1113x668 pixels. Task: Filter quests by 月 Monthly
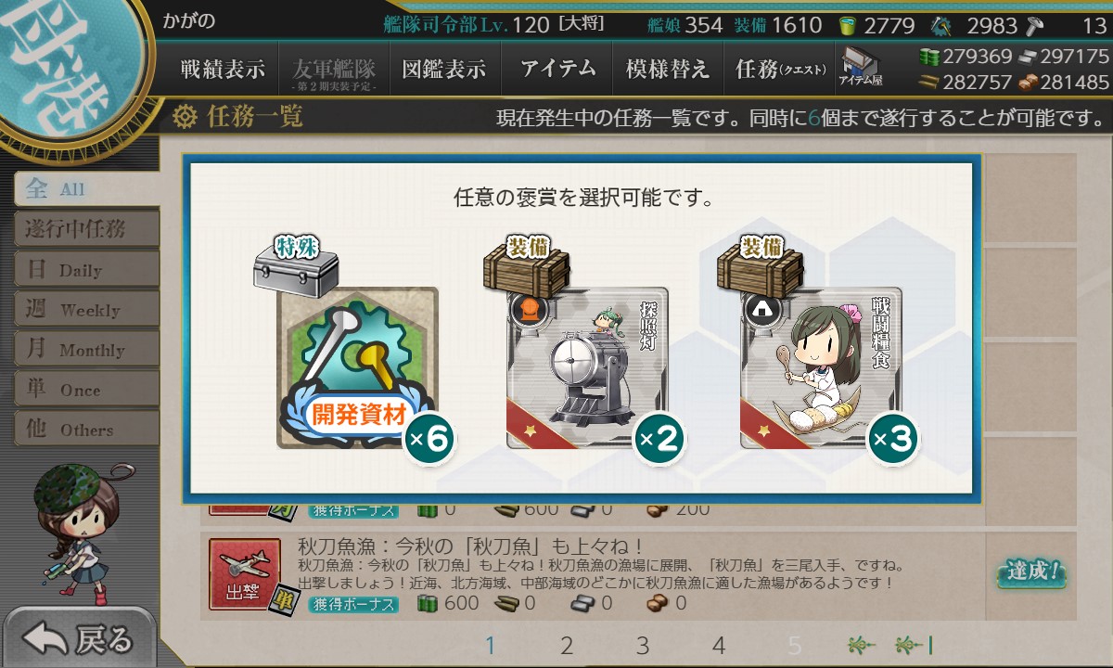point(85,350)
